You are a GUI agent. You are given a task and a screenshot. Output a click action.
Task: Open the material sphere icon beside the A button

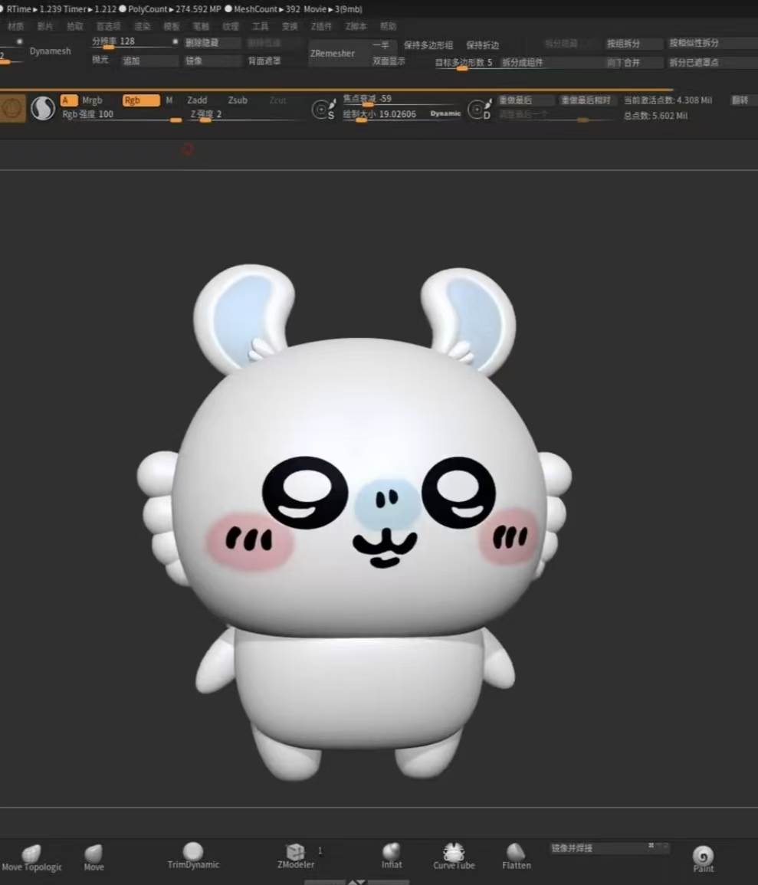[43, 108]
